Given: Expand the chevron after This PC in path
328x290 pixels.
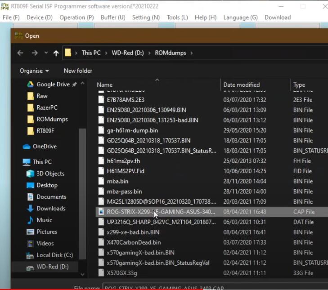Looking at the screenshot, I should coord(106,53).
